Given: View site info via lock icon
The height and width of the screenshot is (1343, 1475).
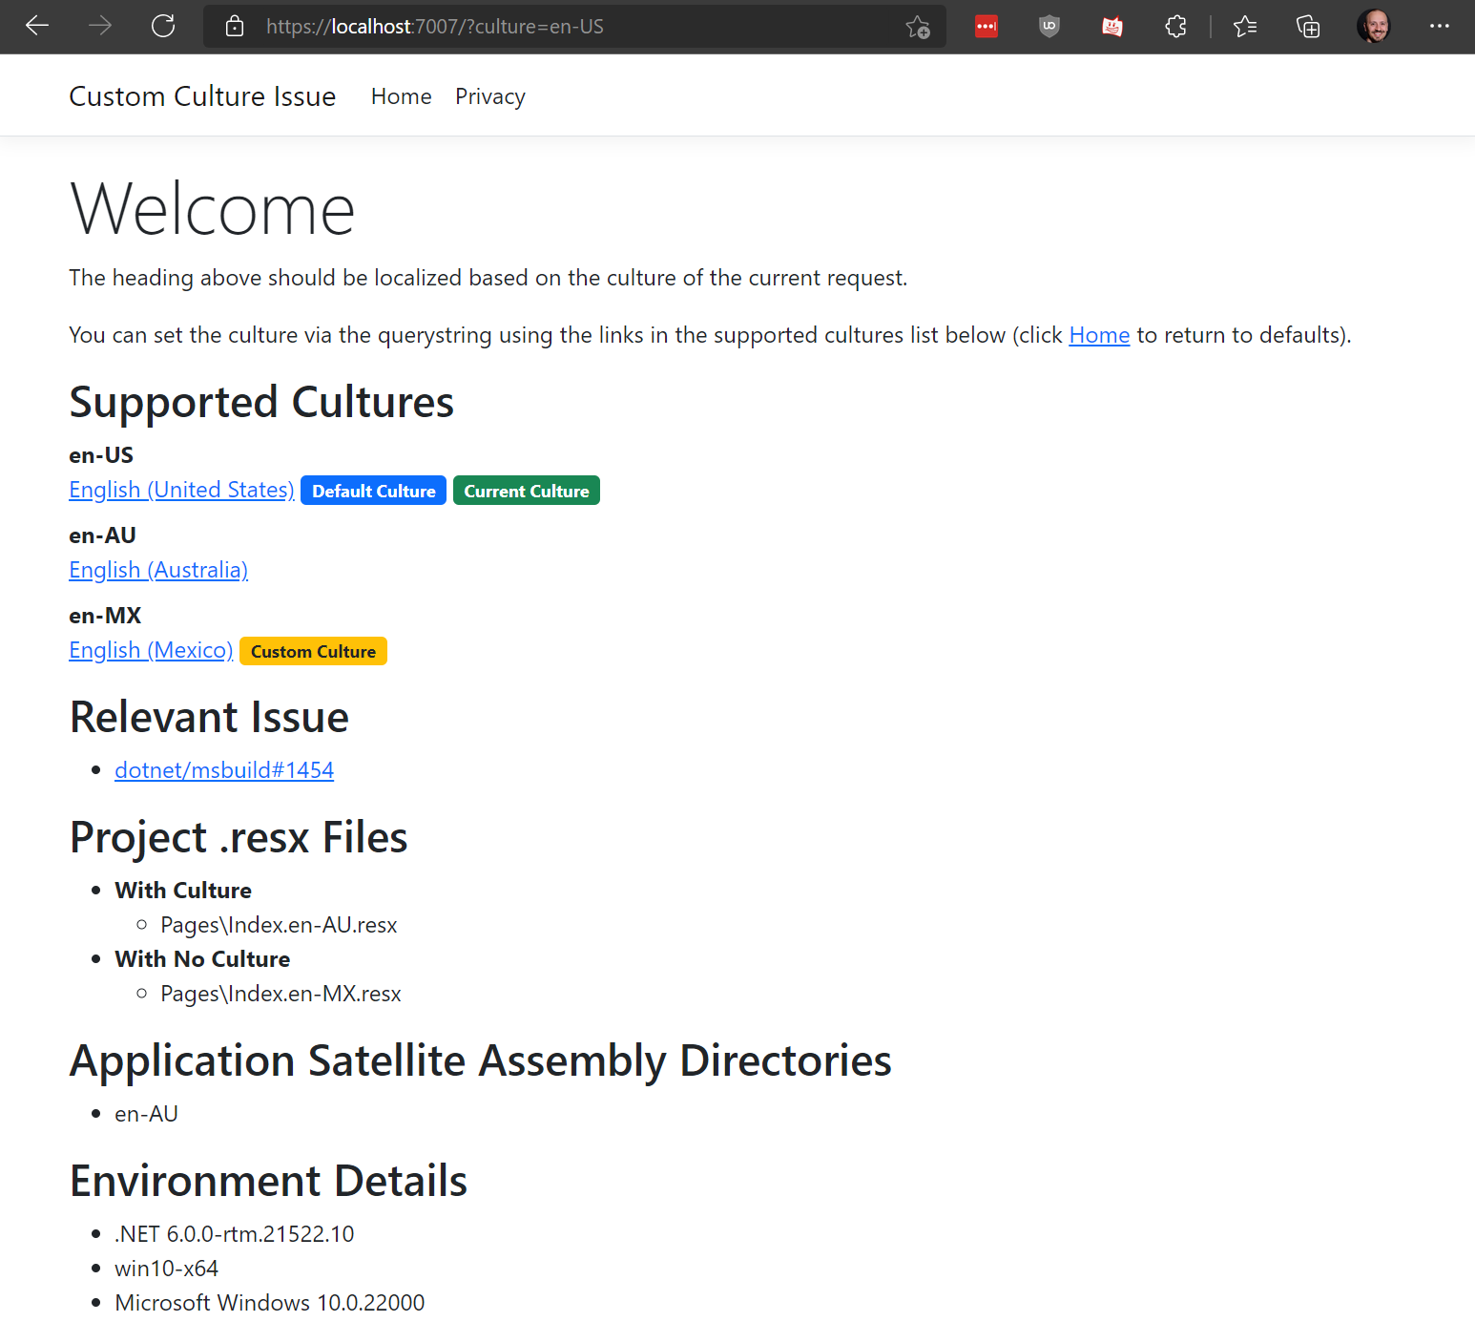Looking at the screenshot, I should pos(235,27).
